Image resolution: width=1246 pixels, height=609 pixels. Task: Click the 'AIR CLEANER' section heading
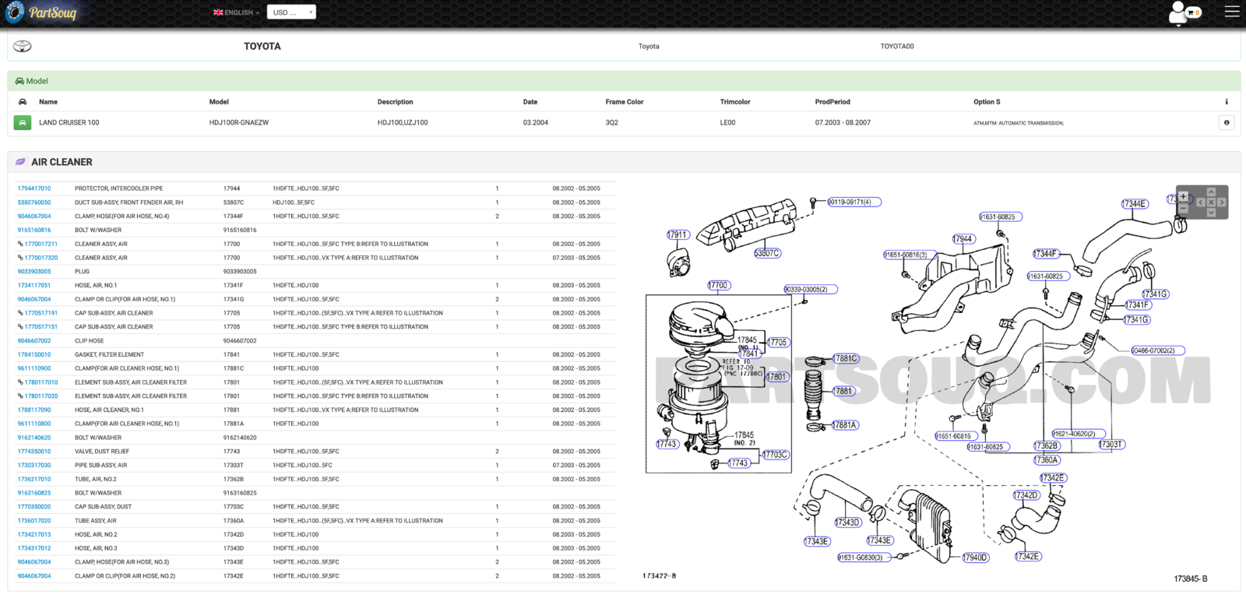pos(62,162)
